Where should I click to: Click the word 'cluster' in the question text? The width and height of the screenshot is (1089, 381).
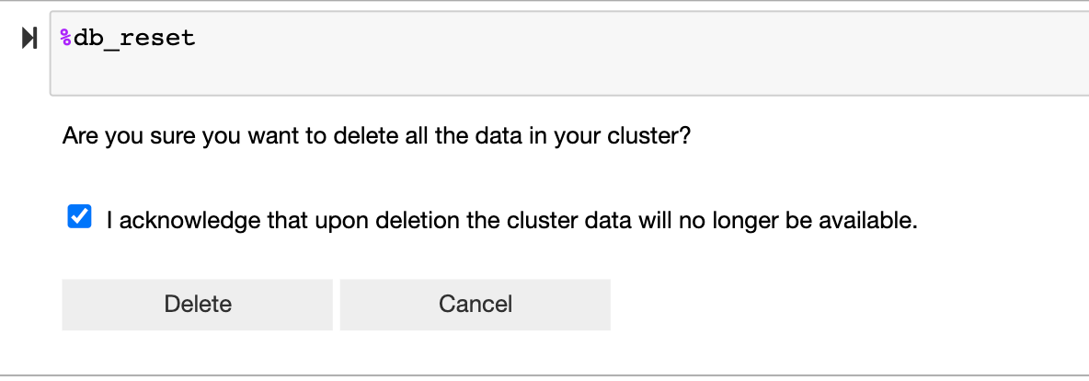click(x=648, y=138)
